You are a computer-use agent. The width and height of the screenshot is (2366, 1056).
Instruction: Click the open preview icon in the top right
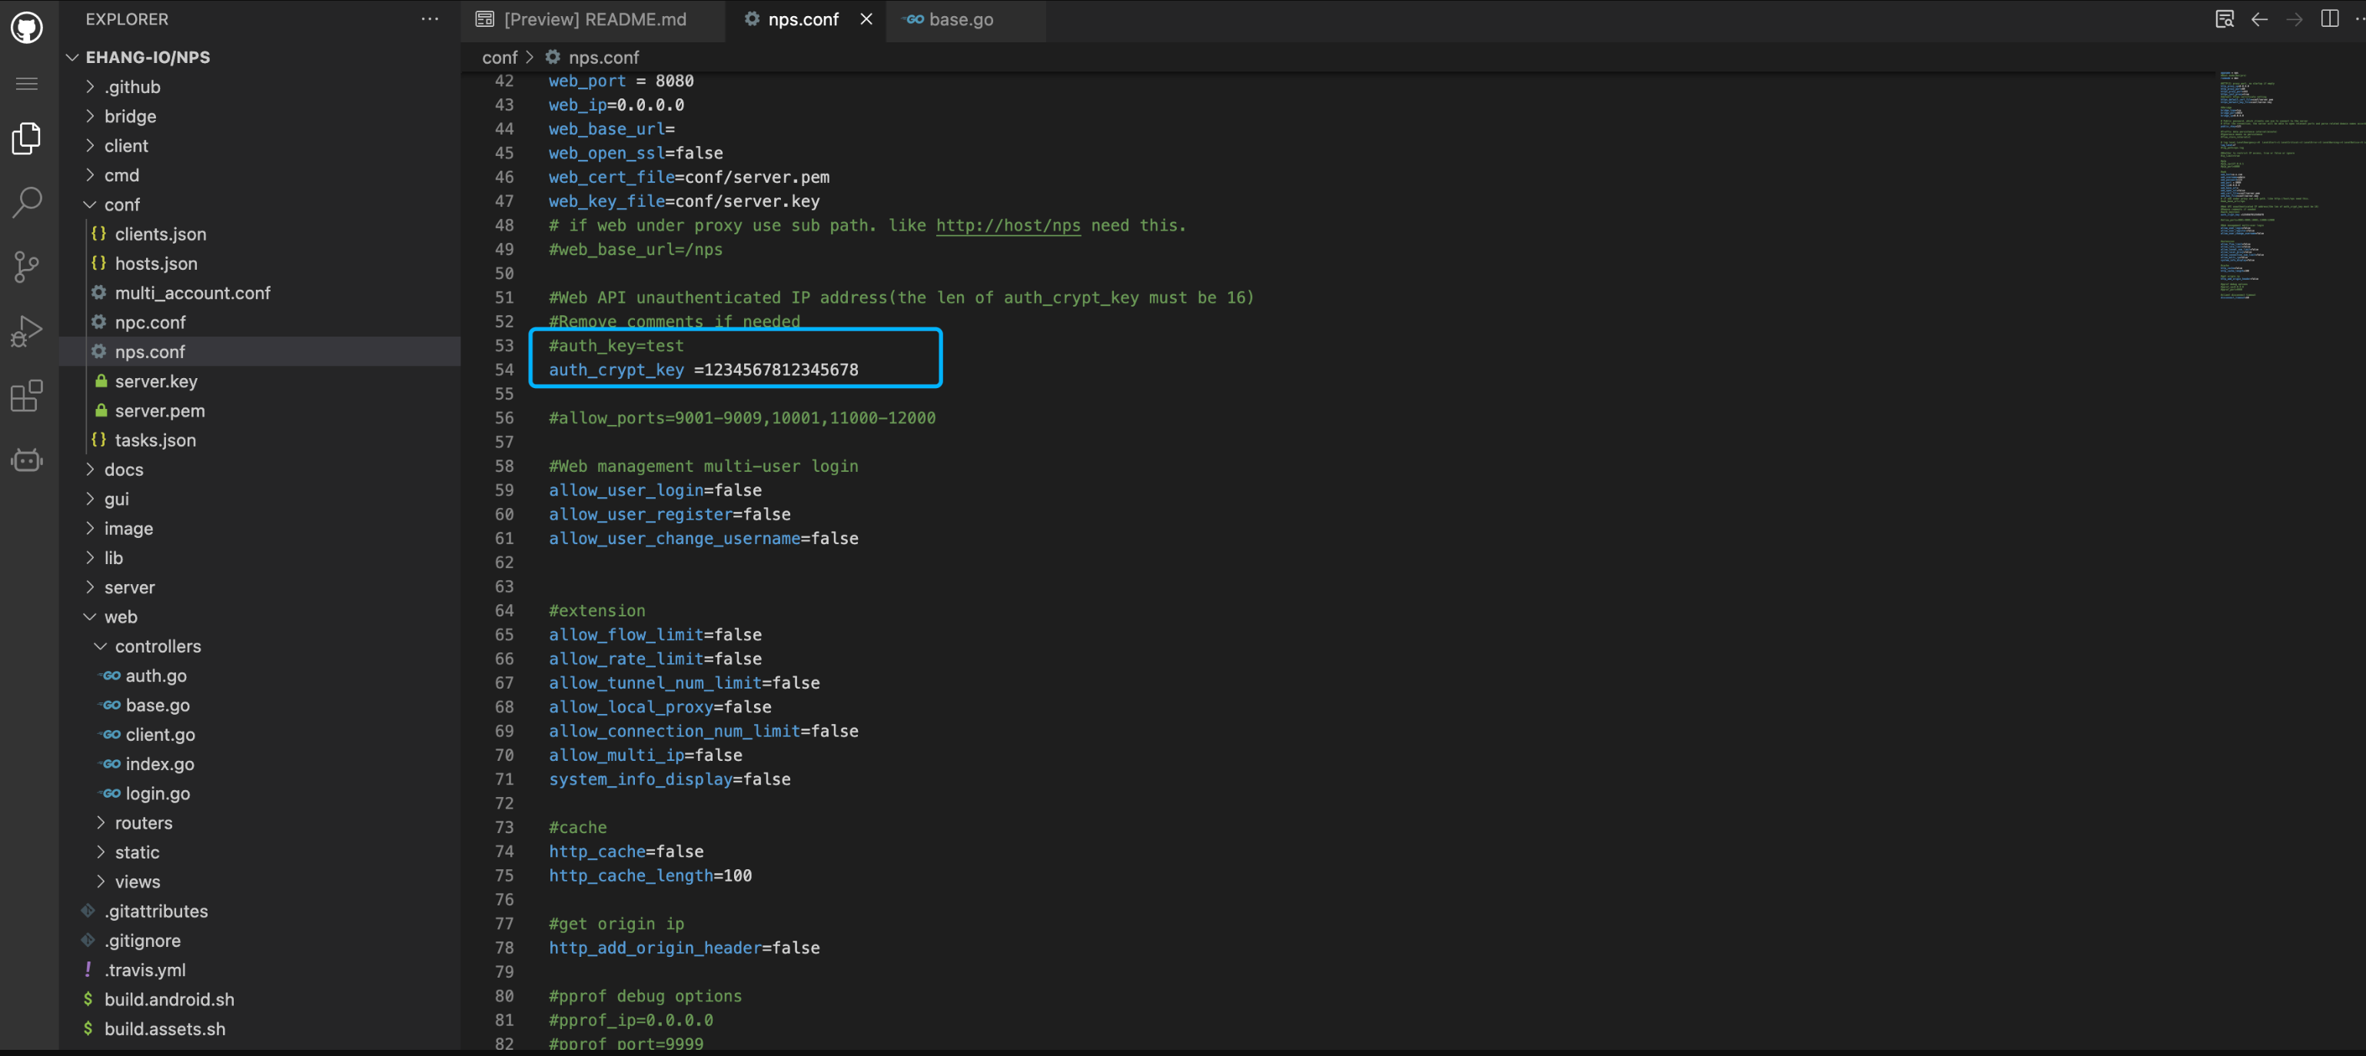point(2224,19)
